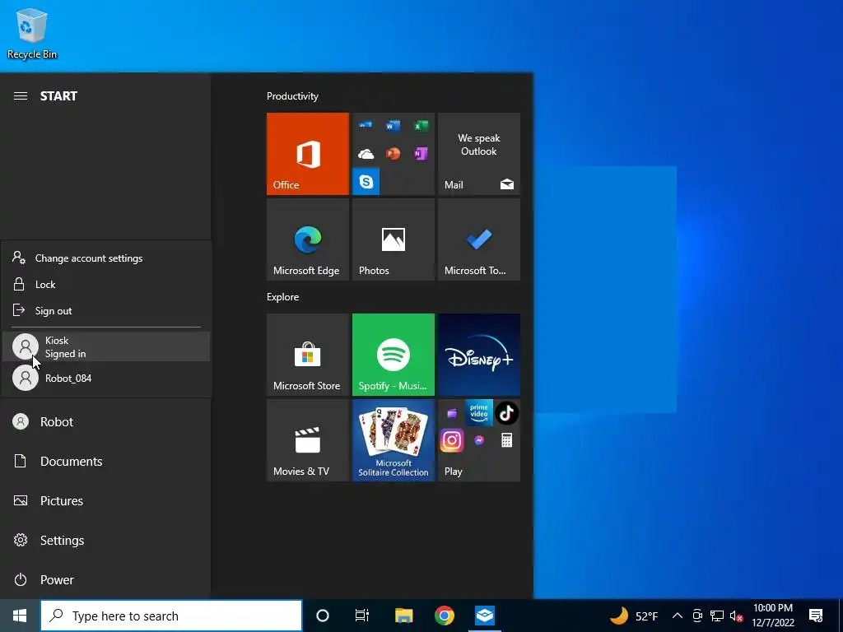Viewport: 843px width, 632px height.
Task: Click the muted volume tray icon
Action: (x=736, y=616)
